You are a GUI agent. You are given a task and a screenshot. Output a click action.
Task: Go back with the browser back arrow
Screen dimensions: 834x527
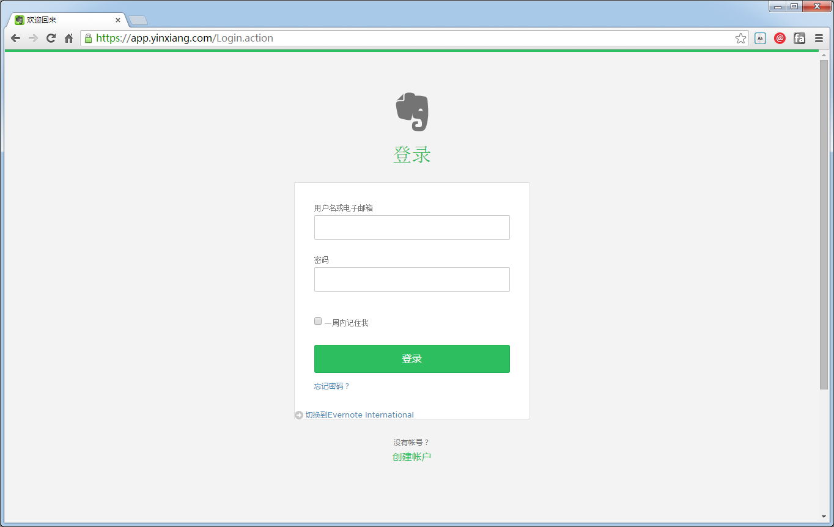(x=16, y=38)
